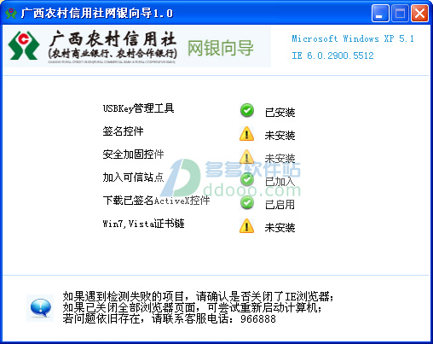
Task: Click the hint line about 重新启动计算机
Action: tap(193, 307)
